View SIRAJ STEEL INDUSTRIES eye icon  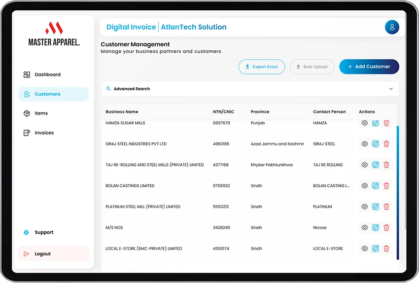pos(364,144)
